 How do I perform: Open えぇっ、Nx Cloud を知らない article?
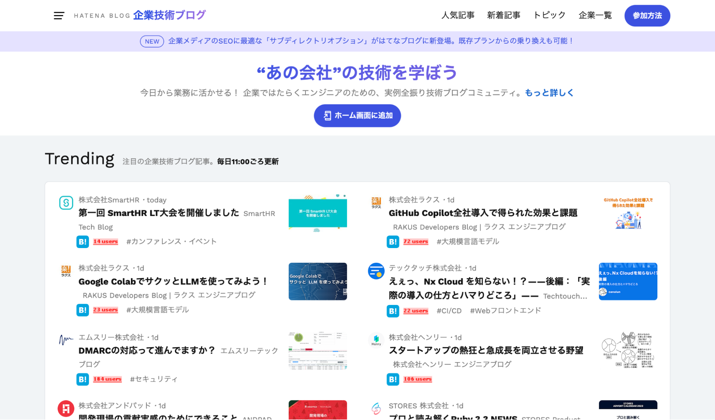point(489,288)
